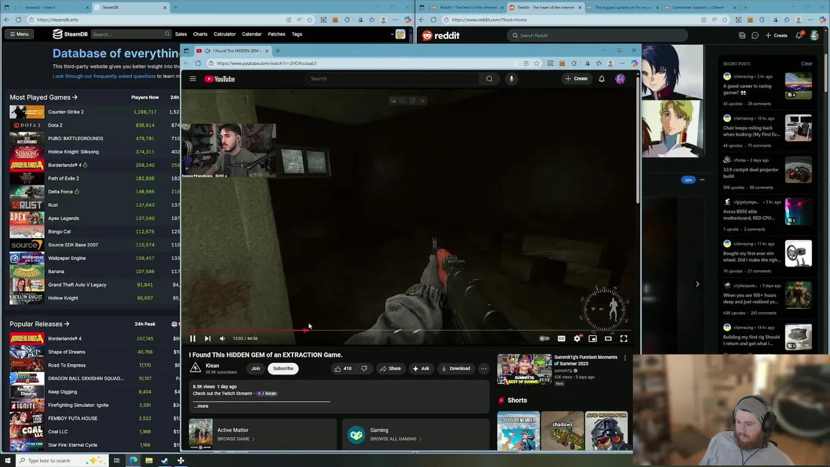Download the Klean video
This screenshot has height=467, width=830.
click(455, 368)
